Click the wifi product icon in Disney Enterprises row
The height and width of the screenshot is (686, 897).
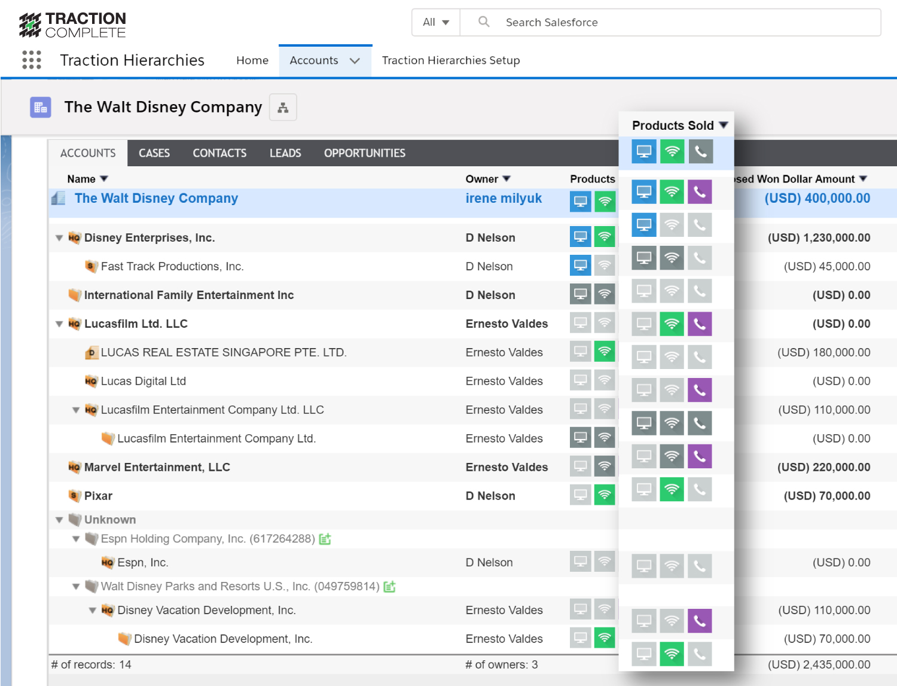605,237
